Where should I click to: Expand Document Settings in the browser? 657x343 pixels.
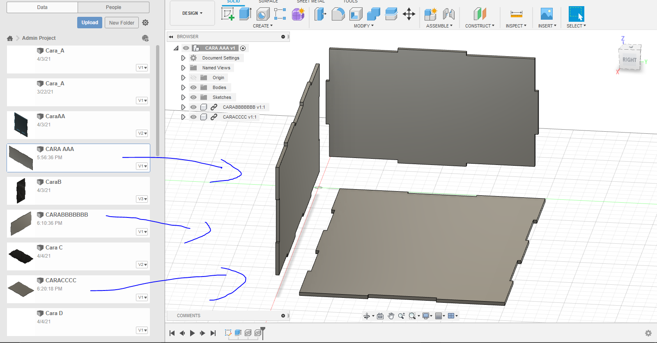click(x=183, y=58)
